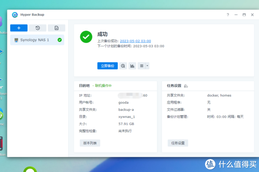
Task: Minimize the Hyper Backup window
Action: (x=236, y=15)
